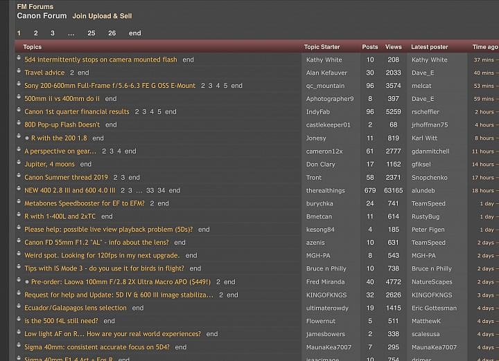
Task: Click the Topic Starter column header
Action: 322,47
